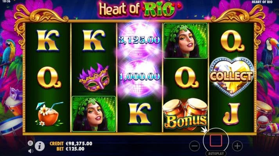Decrease bet with the minus button

(194, 146)
